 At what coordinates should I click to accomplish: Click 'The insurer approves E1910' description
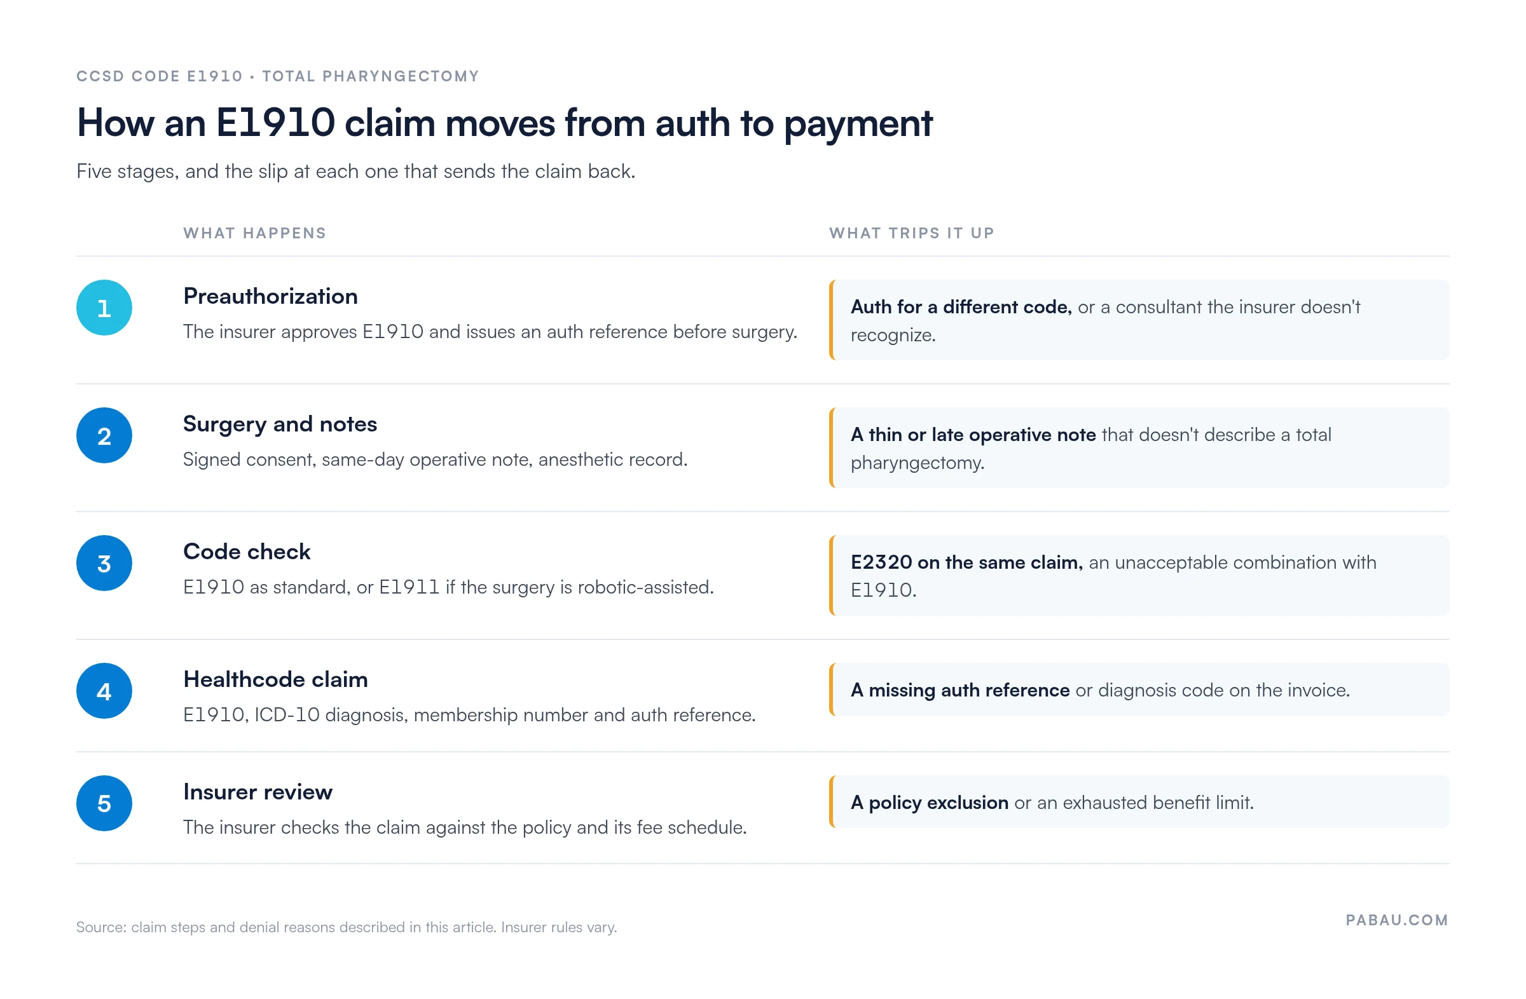490,332
